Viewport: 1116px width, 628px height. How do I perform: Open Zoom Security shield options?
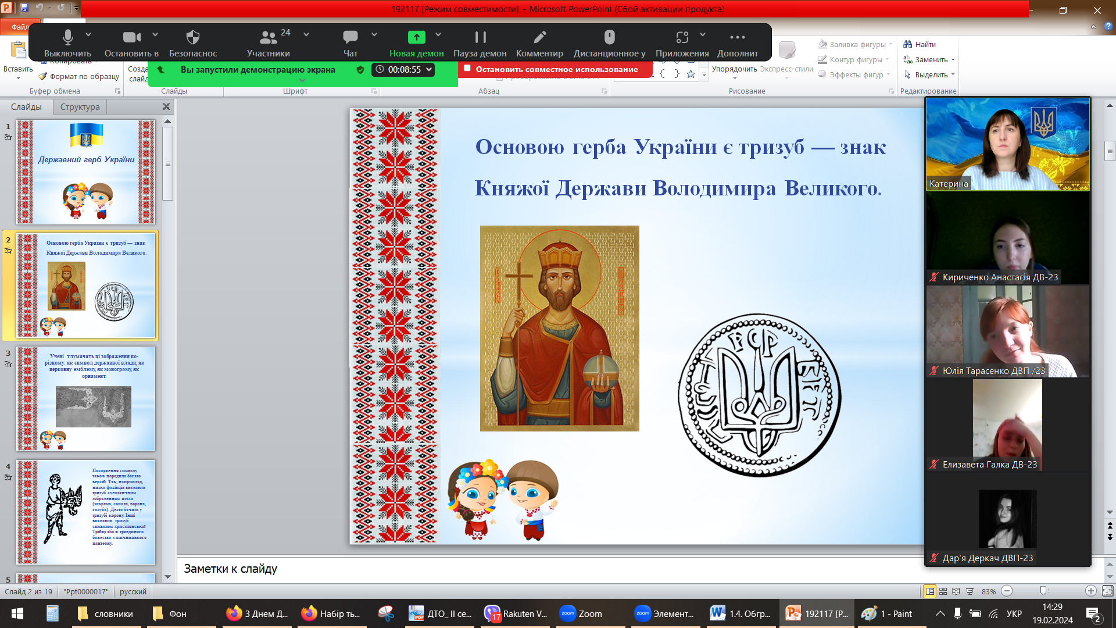click(192, 43)
